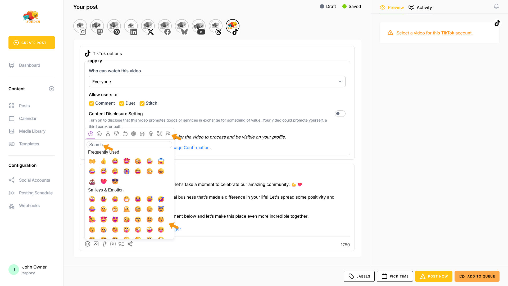The image size is (508, 286).
Task: Click the ADD TO QUEUE button
Action: point(477,276)
